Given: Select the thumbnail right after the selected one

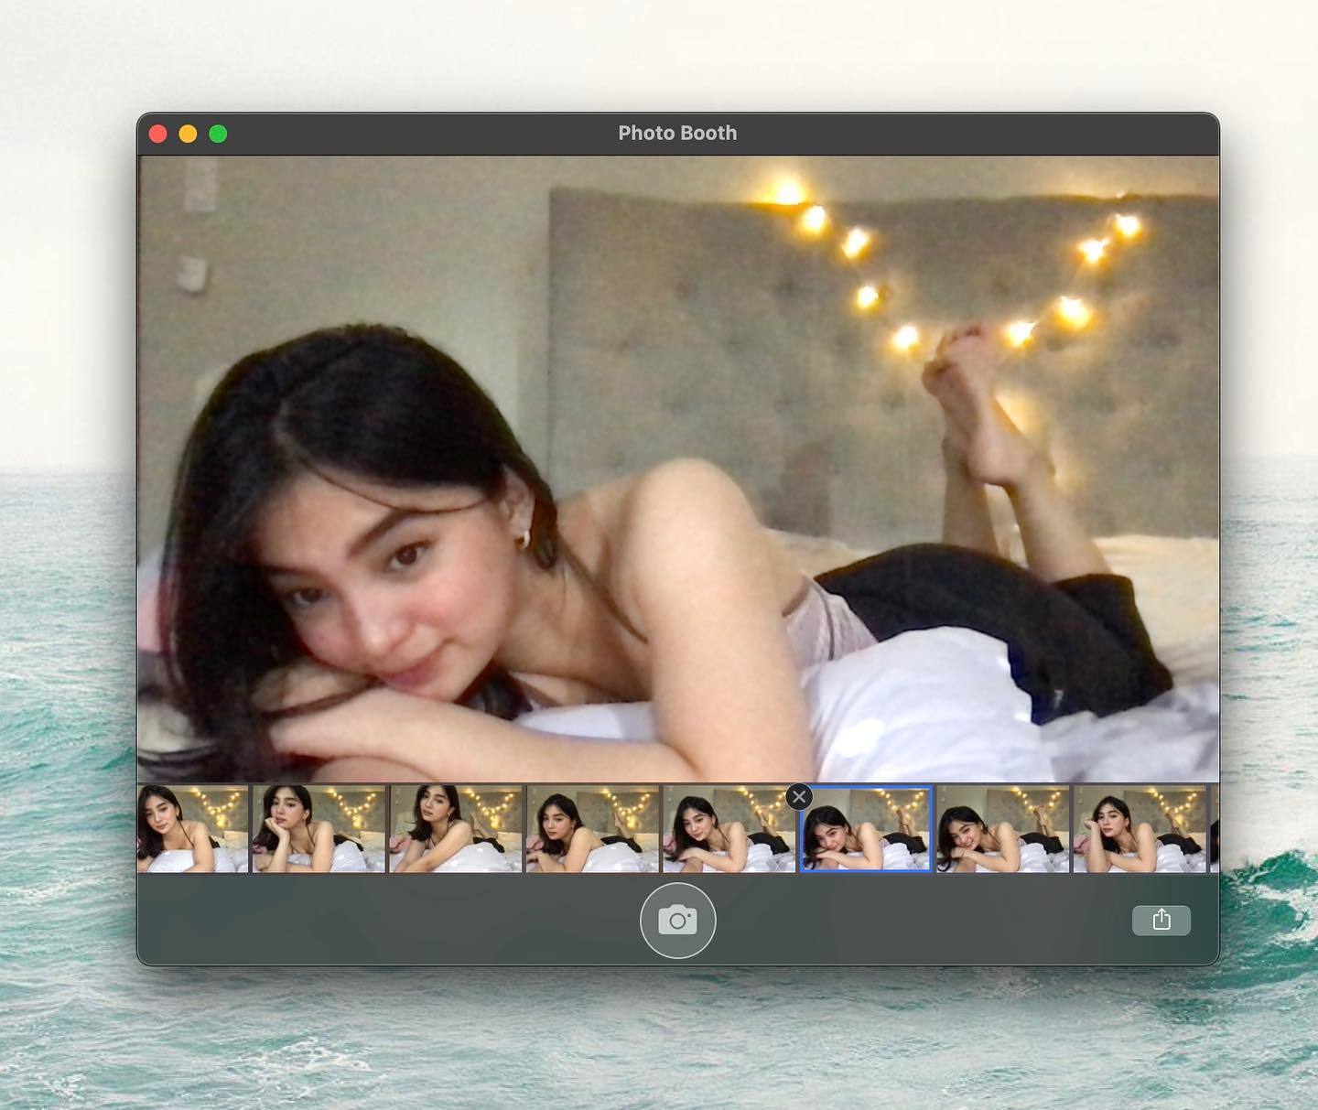Looking at the screenshot, I should [1003, 829].
